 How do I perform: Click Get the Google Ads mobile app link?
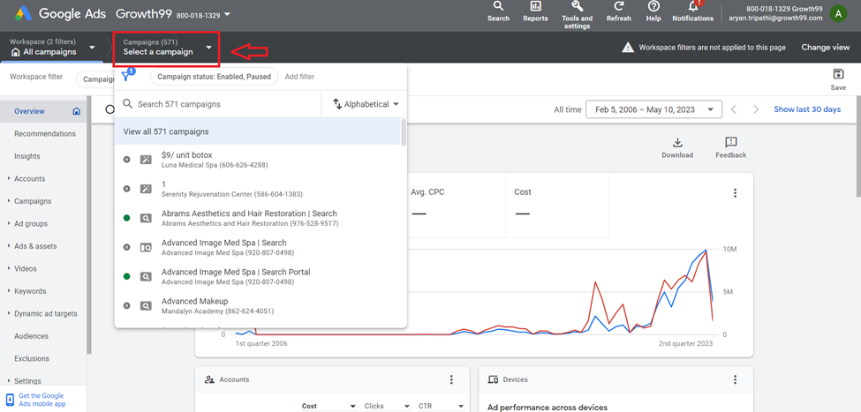pyautogui.click(x=42, y=400)
